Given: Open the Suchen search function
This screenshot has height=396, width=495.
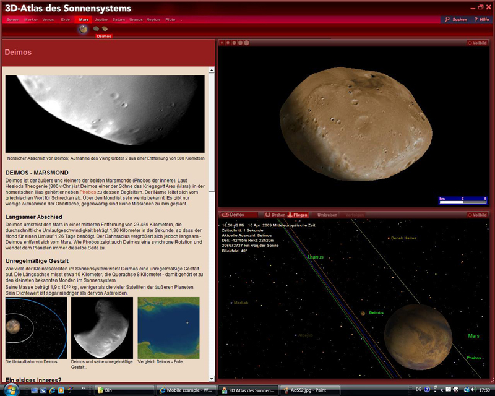Looking at the screenshot, I should tap(456, 20).
